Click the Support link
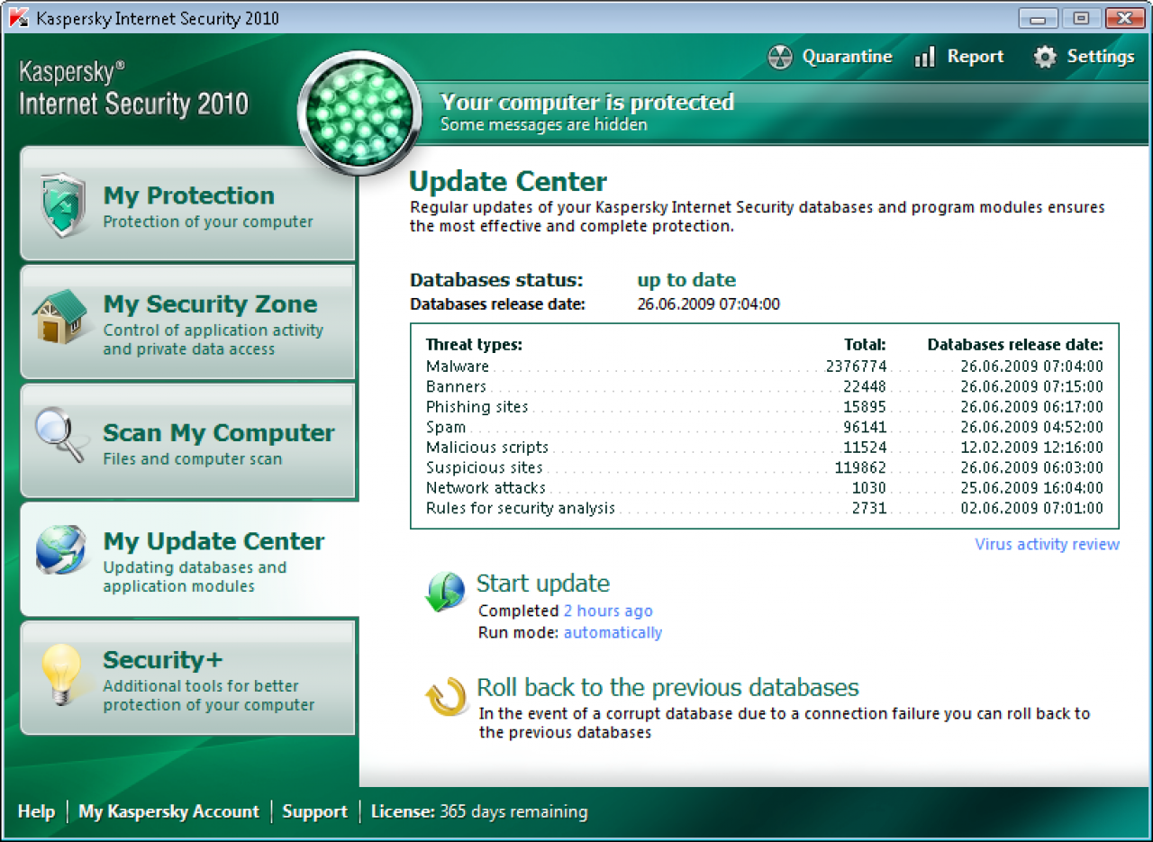 click(314, 811)
